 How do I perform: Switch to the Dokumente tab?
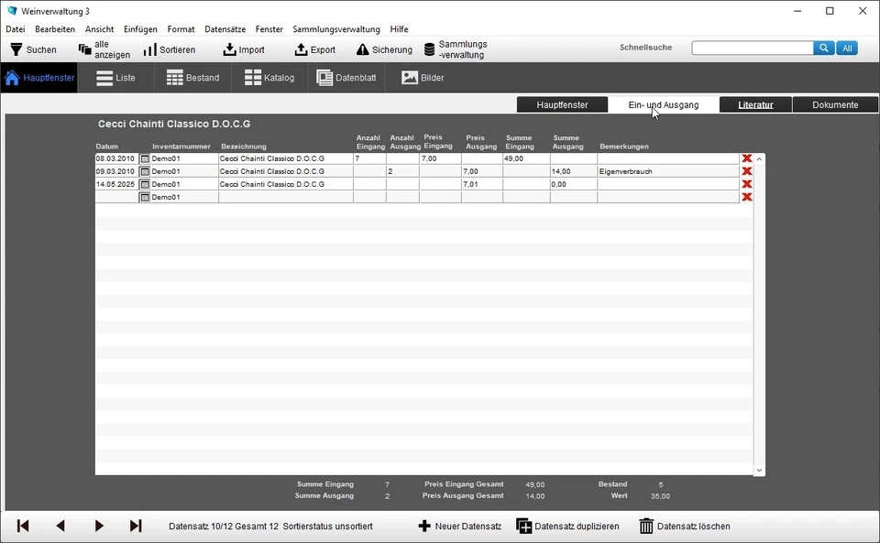point(834,104)
